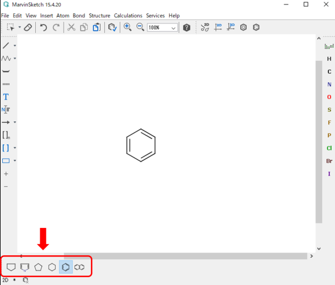
Task: Zoom in with the magnifier plus icon
Action: pos(127,27)
